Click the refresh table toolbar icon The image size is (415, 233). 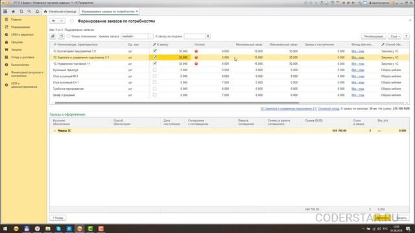pos(53,36)
